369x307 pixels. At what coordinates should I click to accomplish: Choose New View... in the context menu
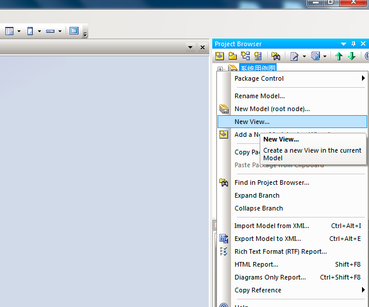tap(292, 122)
